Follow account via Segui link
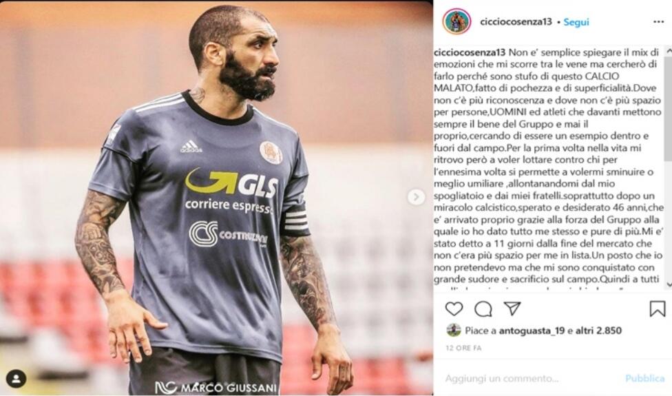 [576, 22]
